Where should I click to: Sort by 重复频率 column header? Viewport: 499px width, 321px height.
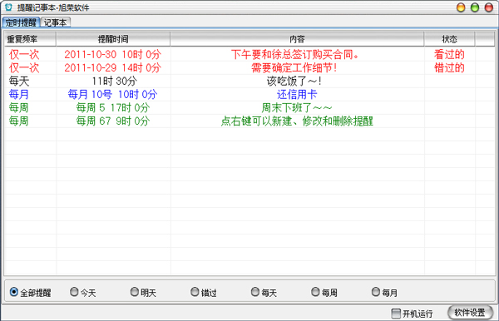[x=31, y=39]
